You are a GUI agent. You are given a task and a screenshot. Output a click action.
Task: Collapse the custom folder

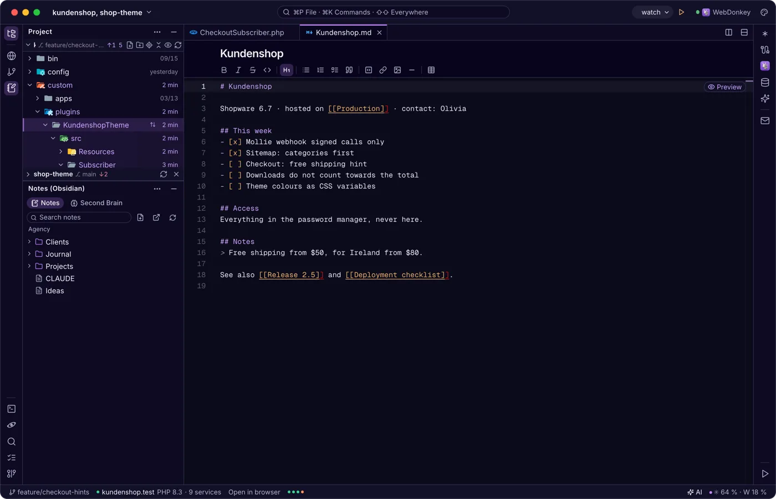tap(30, 85)
